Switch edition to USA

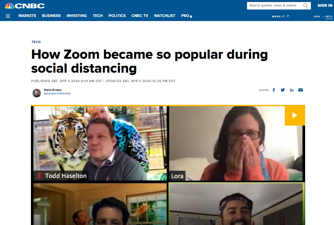click(x=317, y=16)
